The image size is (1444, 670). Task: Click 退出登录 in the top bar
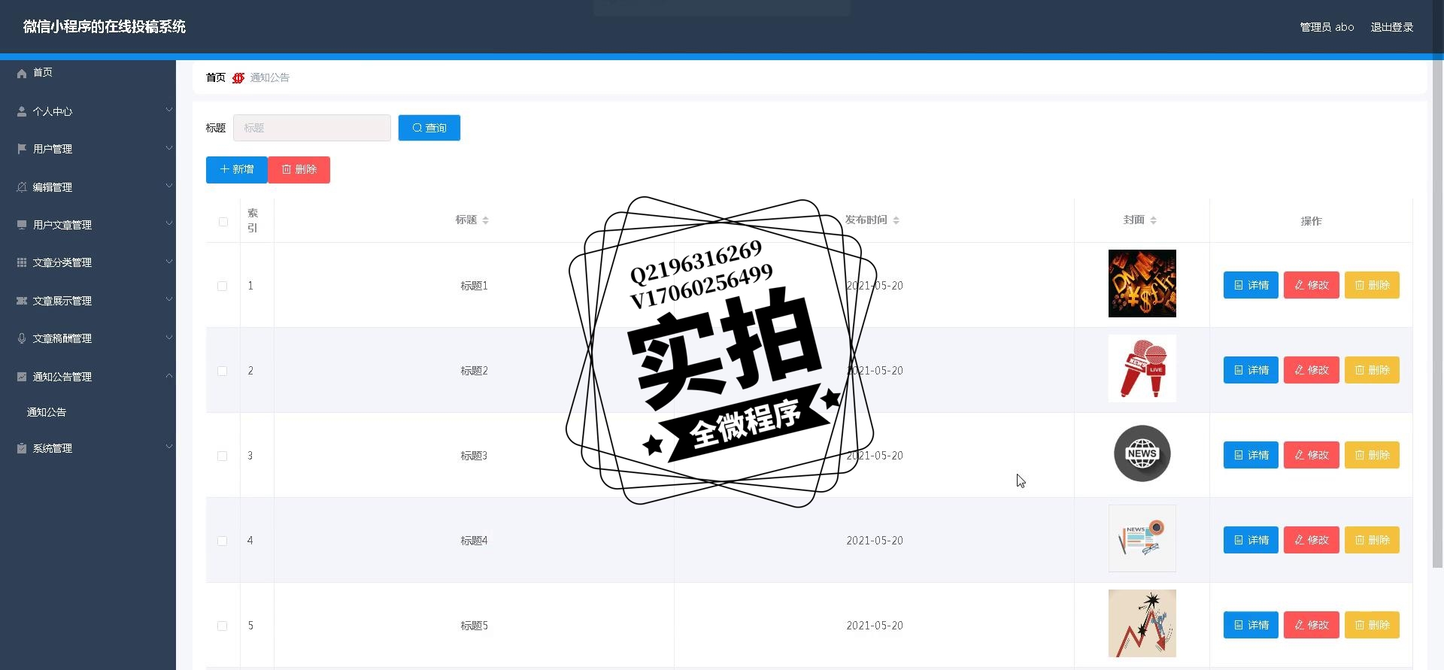tap(1392, 27)
